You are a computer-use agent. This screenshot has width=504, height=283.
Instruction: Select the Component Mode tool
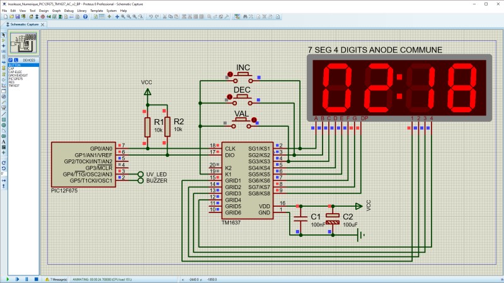4,40
